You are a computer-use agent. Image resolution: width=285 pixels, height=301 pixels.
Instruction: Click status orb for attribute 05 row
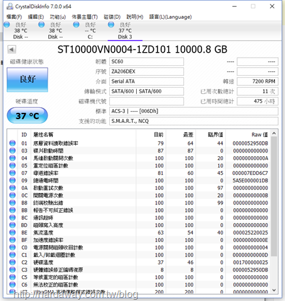(13, 166)
